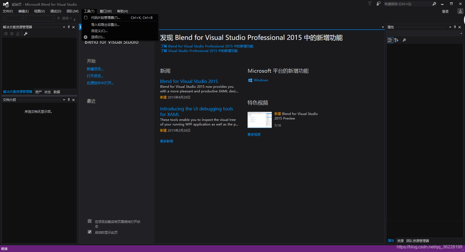Screen dimensions: 465x252
Task: Expand the document tab list dropdown arrow
Action: [383, 27]
